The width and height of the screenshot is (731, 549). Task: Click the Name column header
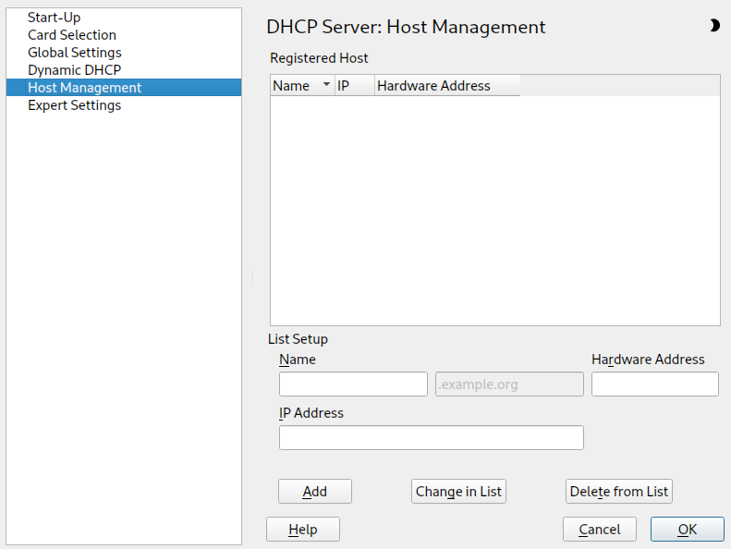pos(293,86)
